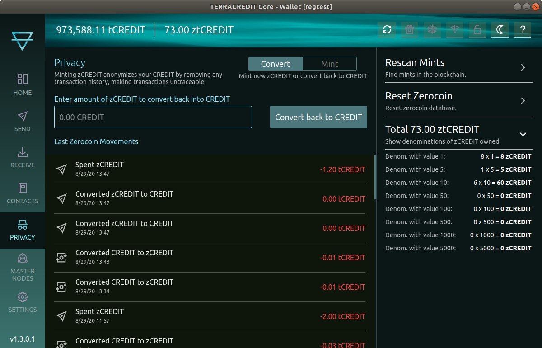542x348 pixels.
Task: Click the staking gift box icon
Action: point(410,30)
